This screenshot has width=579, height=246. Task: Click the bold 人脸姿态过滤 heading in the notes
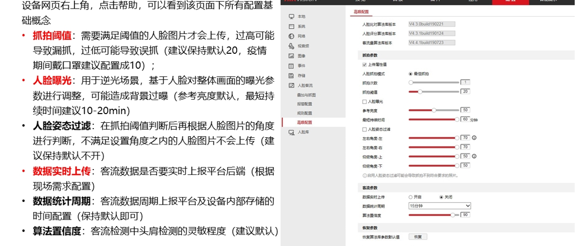point(61,126)
